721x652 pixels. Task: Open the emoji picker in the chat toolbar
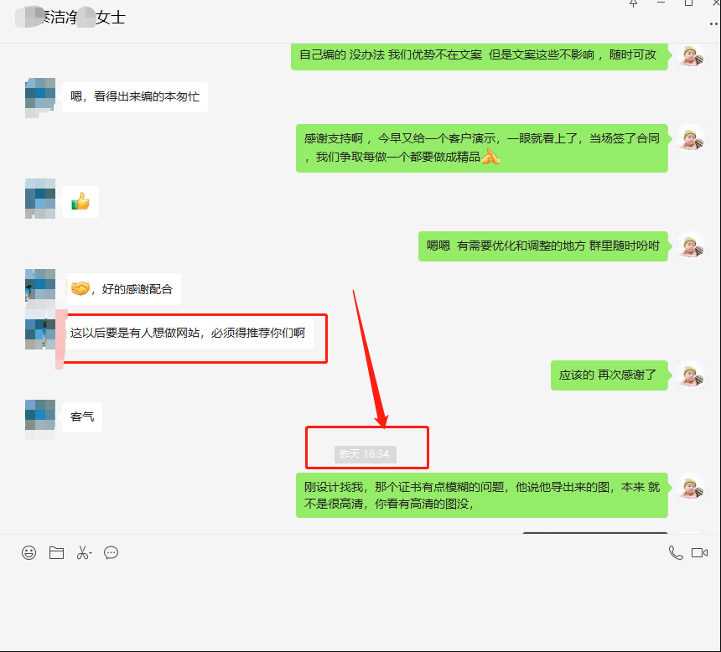[x=29, y=553]
